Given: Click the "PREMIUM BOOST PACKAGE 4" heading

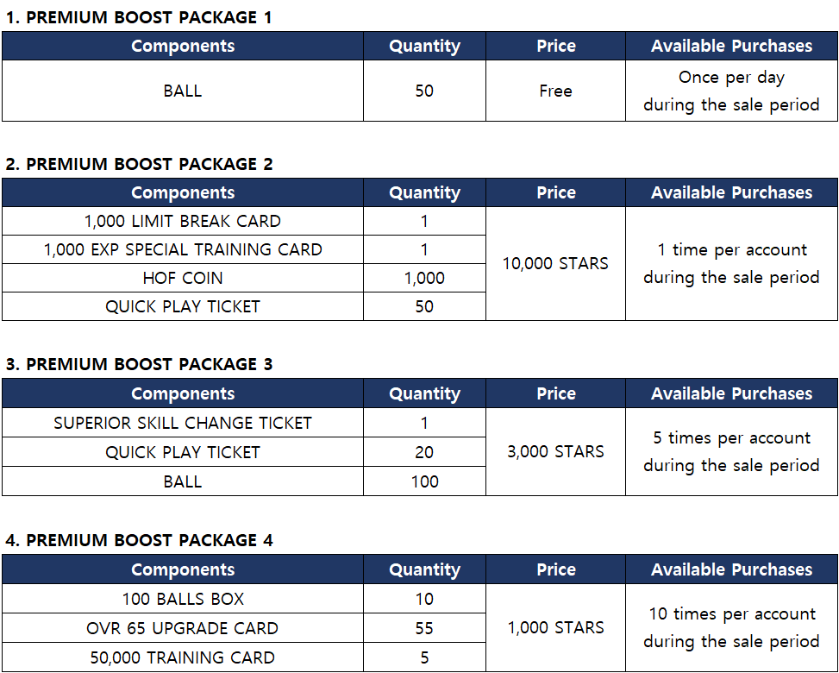Looking at the screenshot, I should click(139, 540).
